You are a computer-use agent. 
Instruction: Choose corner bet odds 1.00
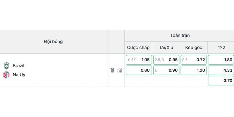point(194,70)
